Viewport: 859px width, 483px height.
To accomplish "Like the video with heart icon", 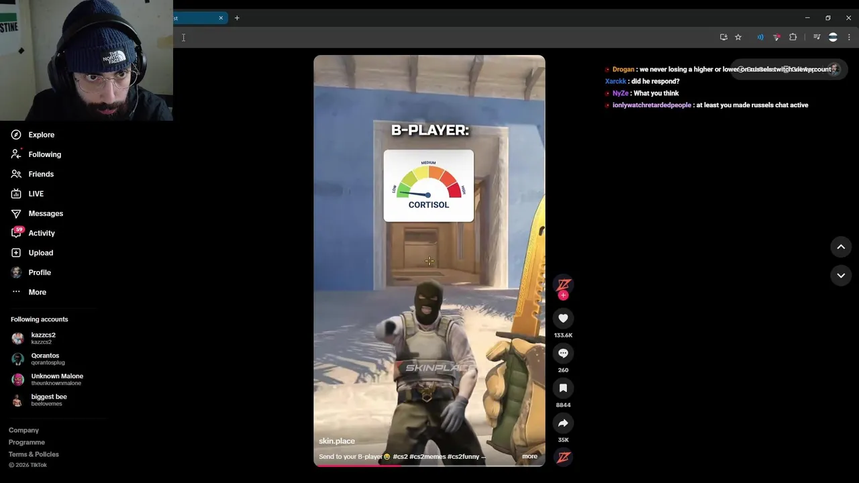I will pyautogui.click(x=563, y=318).
